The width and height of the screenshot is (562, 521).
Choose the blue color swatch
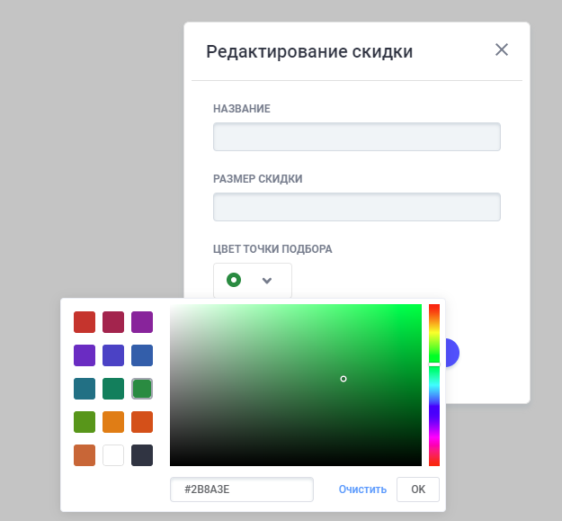(x=142, y=355)
